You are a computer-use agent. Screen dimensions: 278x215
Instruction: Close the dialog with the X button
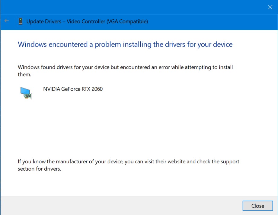click(270, 7)
